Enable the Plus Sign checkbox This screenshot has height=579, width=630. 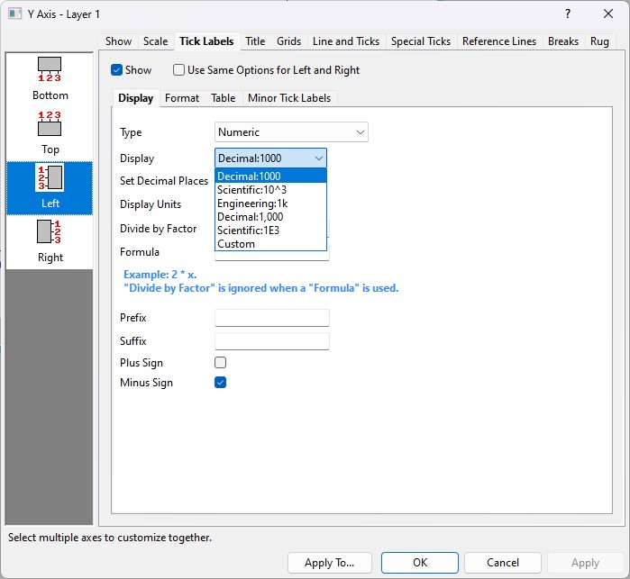[220, 362]
